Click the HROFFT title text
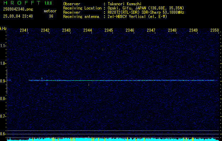The image size is (222, 141). pos(22,3)
